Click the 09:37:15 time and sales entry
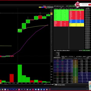 point(87,13)
